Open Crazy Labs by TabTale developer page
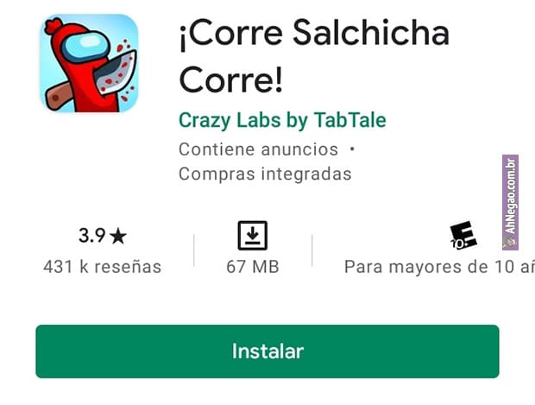 click(x=282, y=120)
